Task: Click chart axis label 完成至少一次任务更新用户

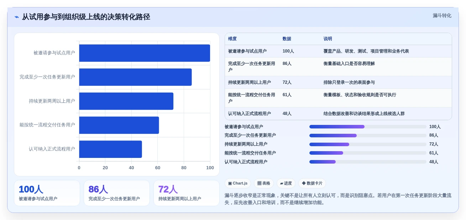Action: [47, 77]
